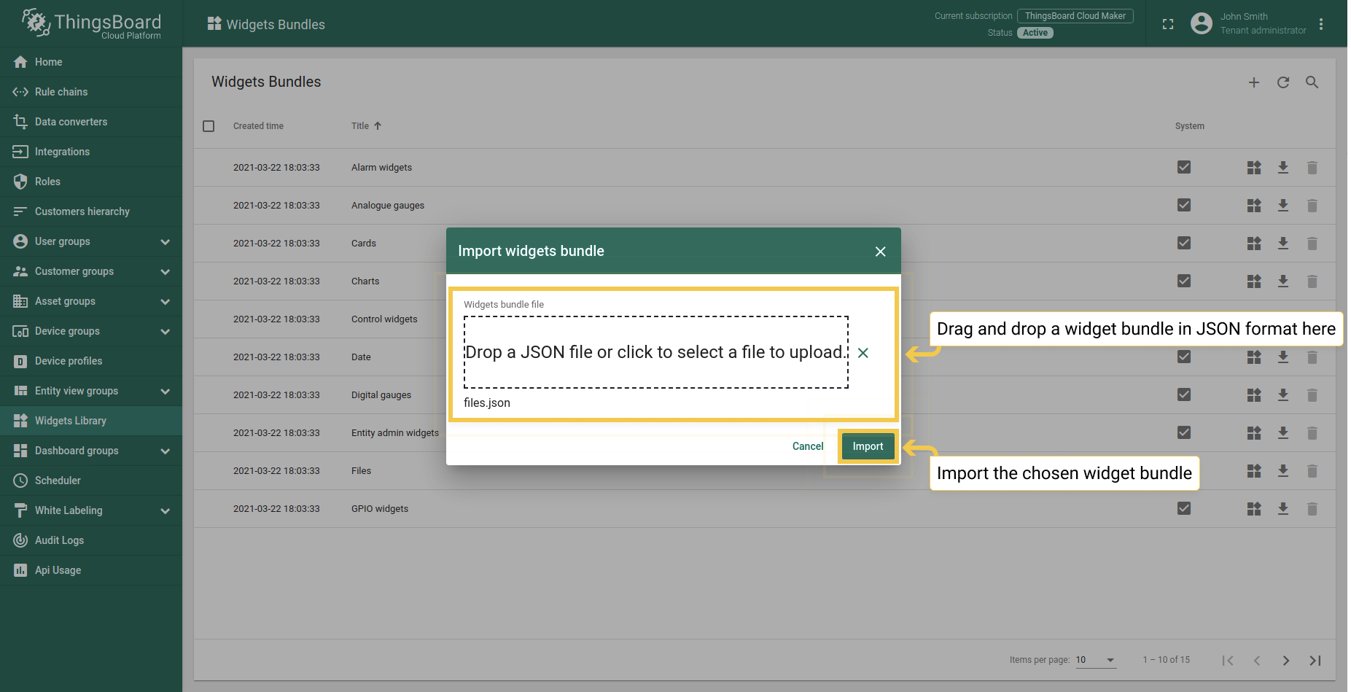Export the Analogue gauges bundle
Viewport: 1351px width, 692px height.
pos(1283,206)
